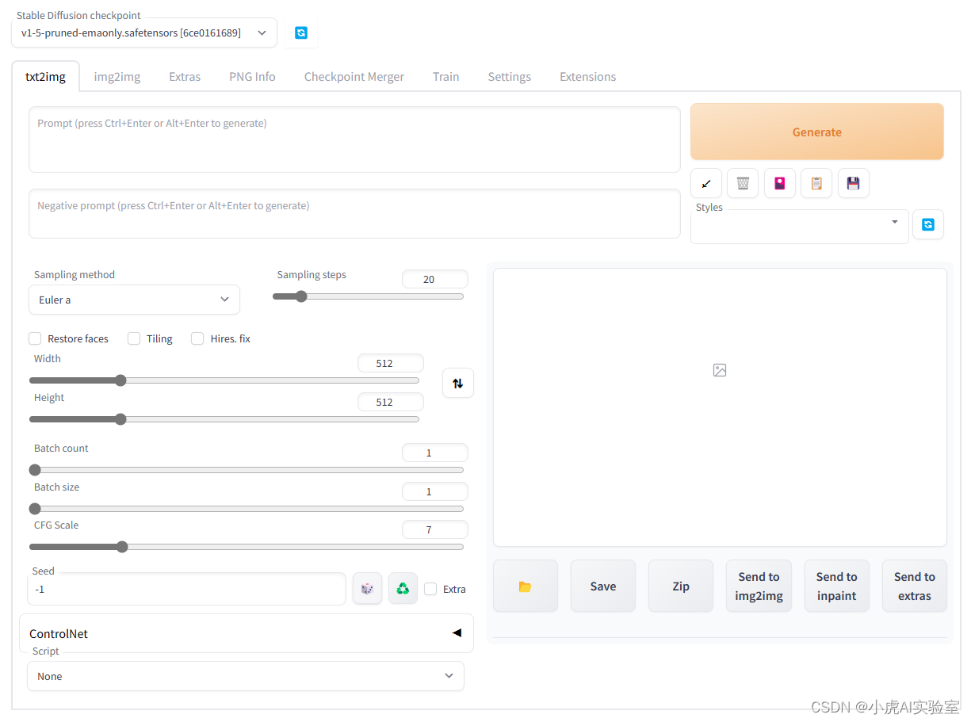
Task: Enable Restore faces checkbox
Action: (35, 338)
